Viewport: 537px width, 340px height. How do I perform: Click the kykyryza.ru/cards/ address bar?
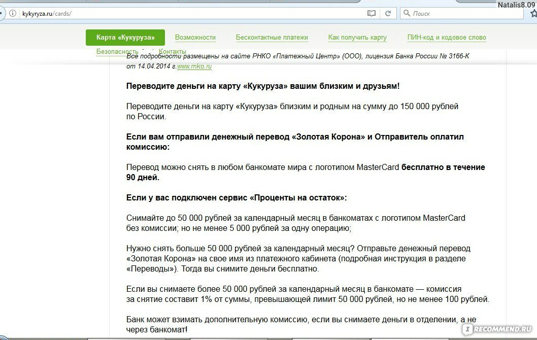click(x=192, y=13)
